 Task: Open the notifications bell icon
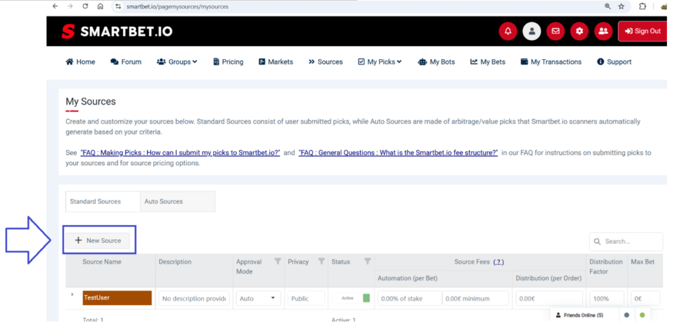[x=508, y=31]
